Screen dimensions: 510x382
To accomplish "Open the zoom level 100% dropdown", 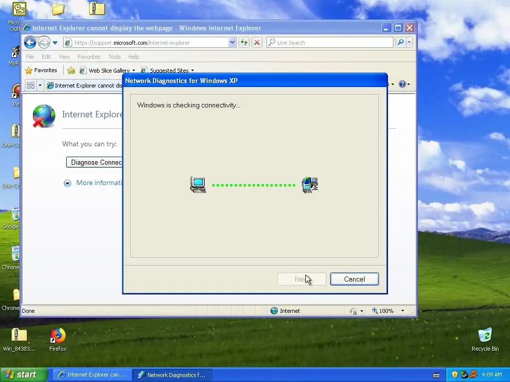I will point(402,311).
